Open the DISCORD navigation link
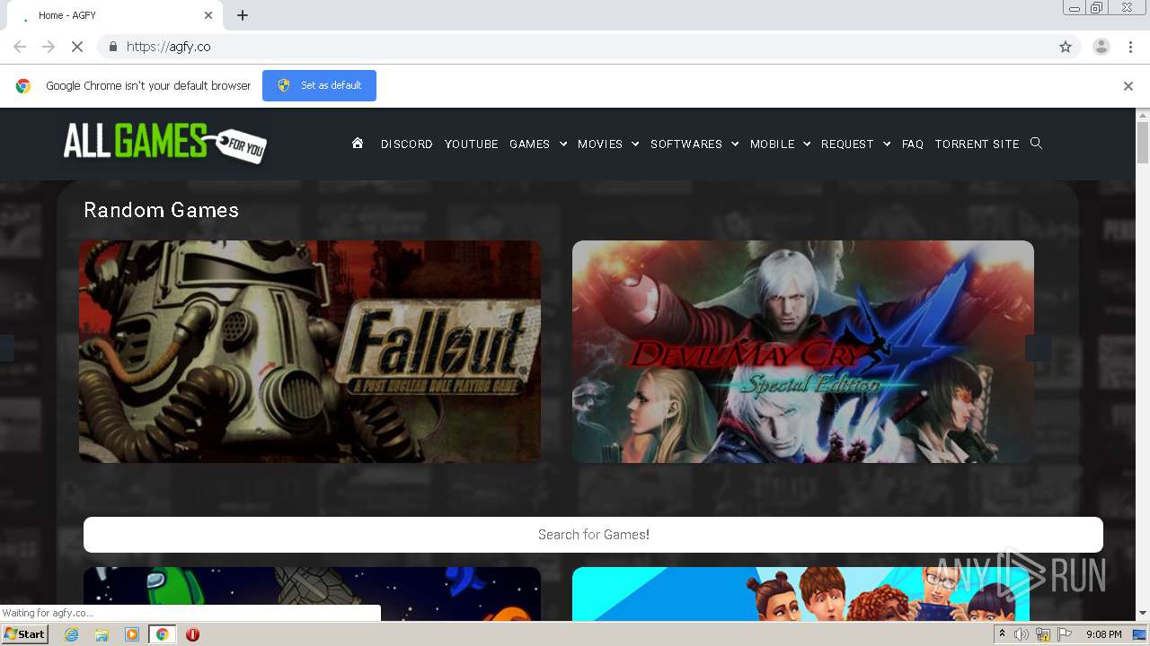 tap(406, 144)
